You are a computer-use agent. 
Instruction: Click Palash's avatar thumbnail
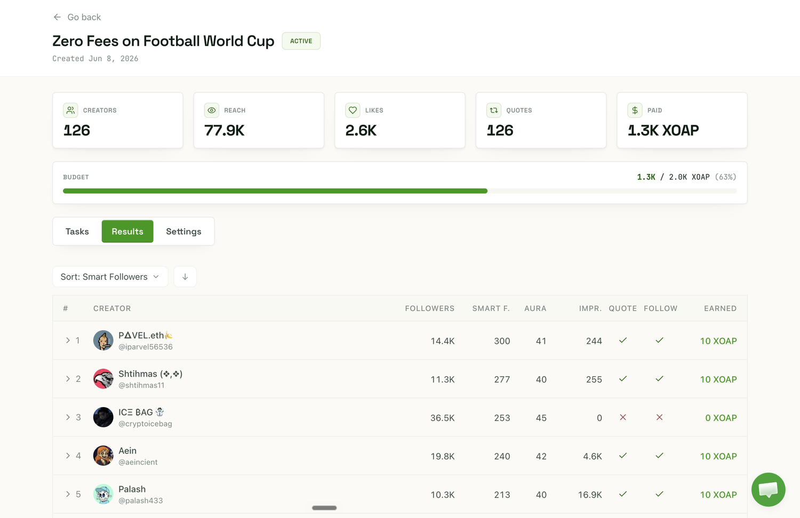pyautogui.click(x=103, y=494)
